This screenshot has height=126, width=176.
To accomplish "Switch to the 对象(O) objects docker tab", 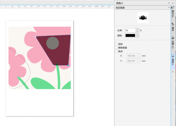I will click(173, 42).
